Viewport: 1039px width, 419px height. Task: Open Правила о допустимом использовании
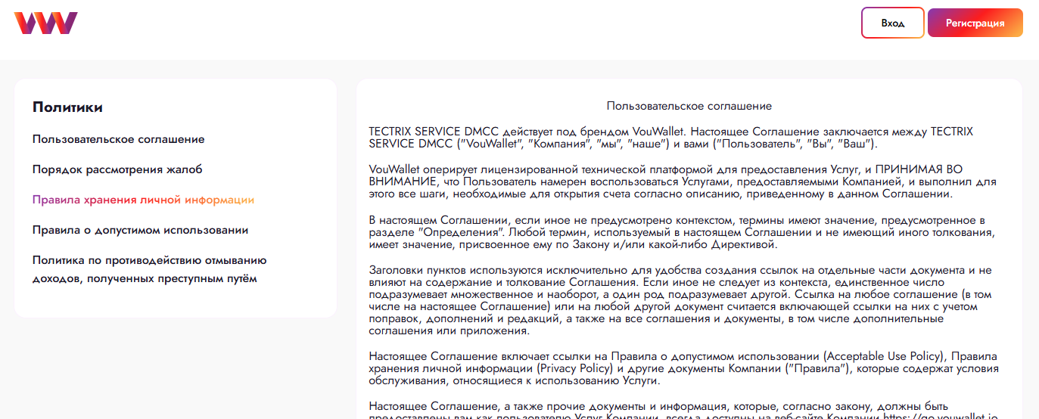click(141, 230)
